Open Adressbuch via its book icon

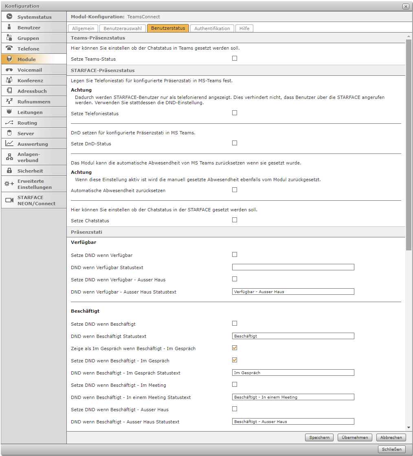[x=9, y=91]
